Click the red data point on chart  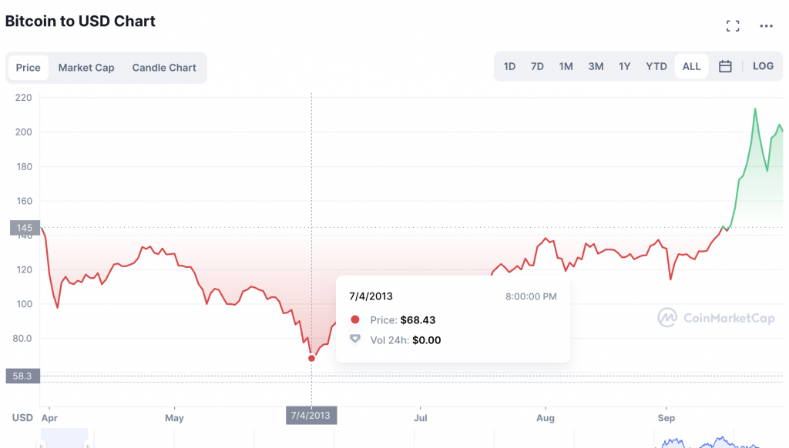[311, 358]
